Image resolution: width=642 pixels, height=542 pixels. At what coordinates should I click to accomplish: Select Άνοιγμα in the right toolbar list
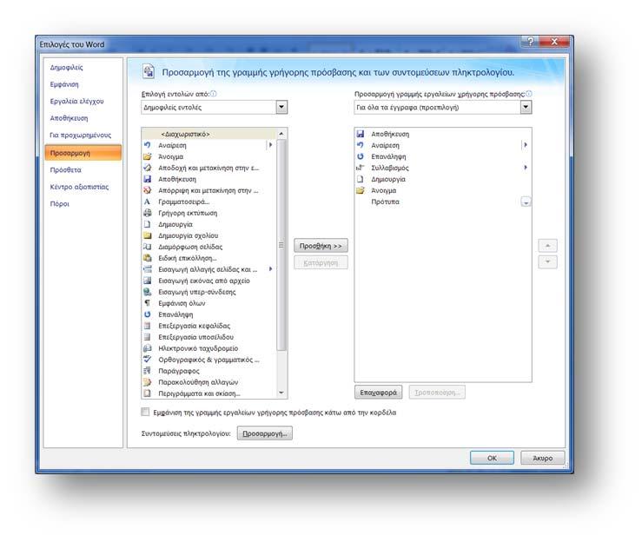point(443,190)
